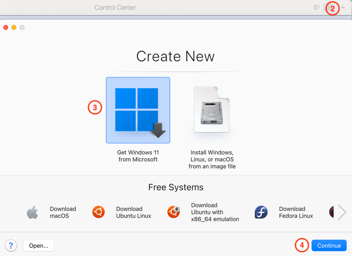Click the Download Fedora Linux label

point(296,212)
